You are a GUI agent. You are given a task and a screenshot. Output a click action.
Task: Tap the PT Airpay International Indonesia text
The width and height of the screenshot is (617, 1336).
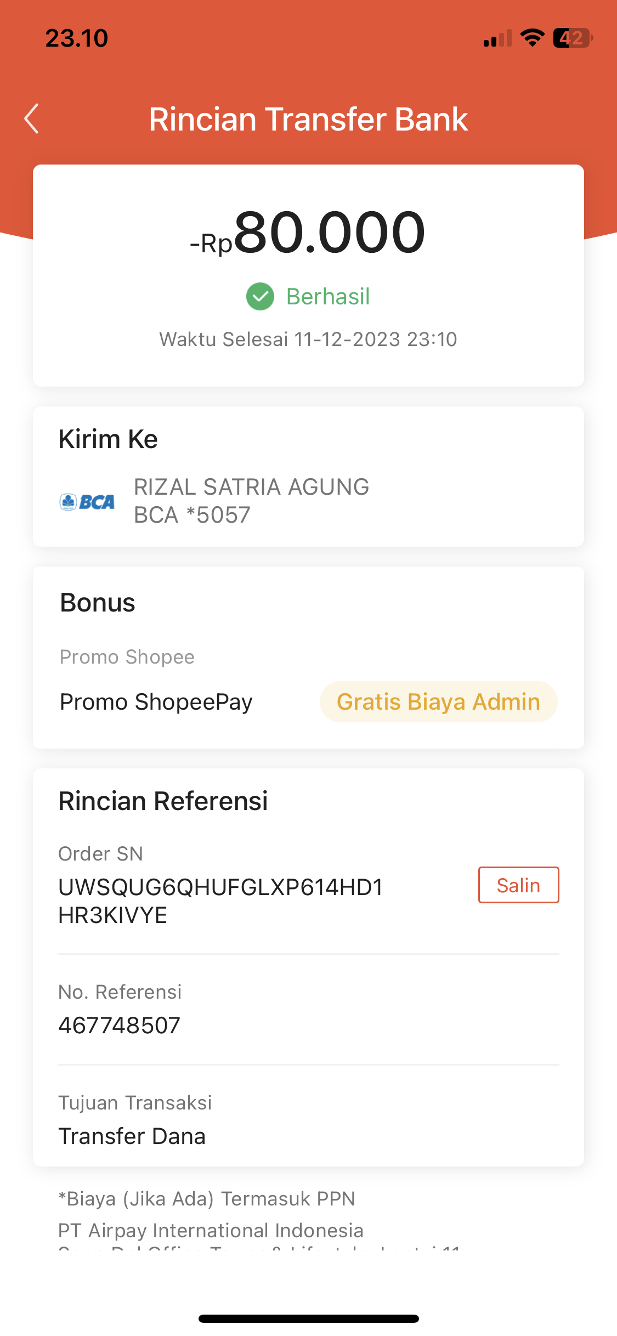211,1230
